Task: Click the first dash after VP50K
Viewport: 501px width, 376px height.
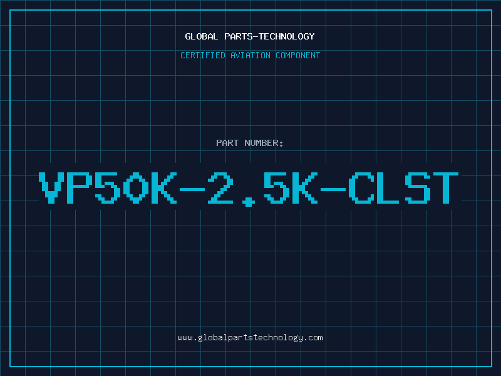Action: tap(192, 189)
